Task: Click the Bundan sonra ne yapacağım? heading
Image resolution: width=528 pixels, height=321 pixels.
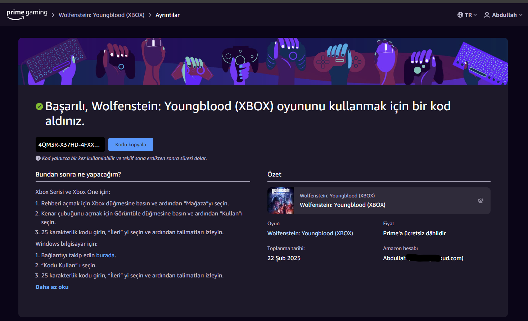Action: pos(78,174)
